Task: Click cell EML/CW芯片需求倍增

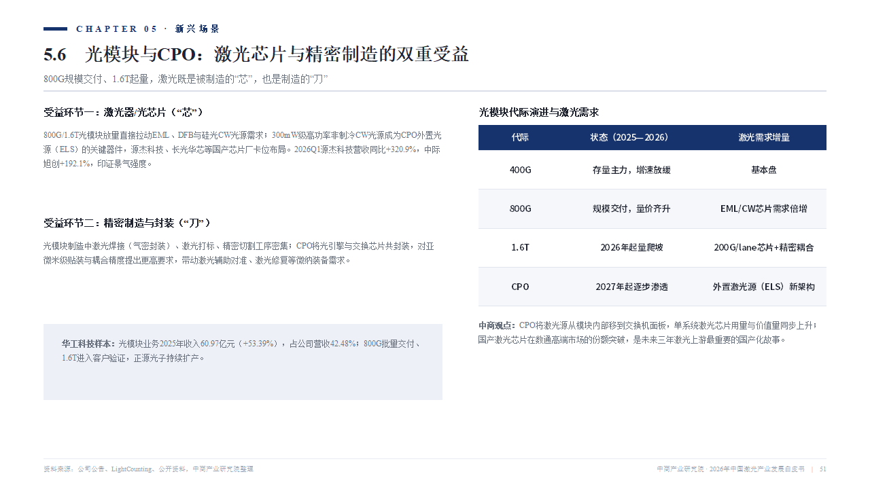Action: click(764, 209)
